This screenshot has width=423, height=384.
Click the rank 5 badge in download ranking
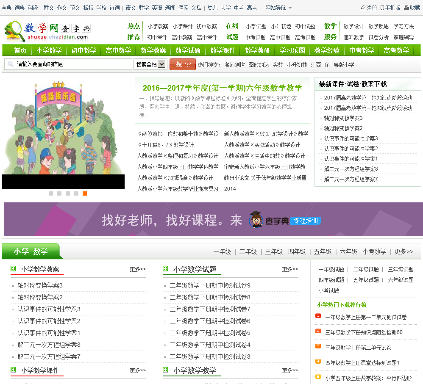point(318,376)
